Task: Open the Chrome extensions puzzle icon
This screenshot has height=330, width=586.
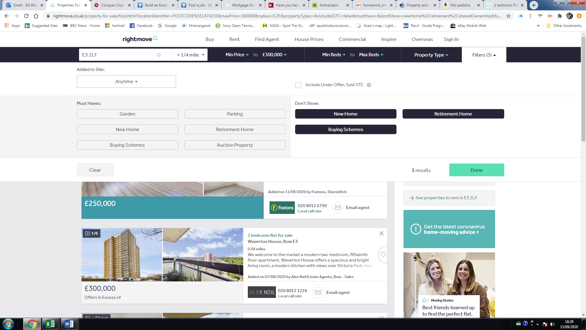Action: coord(559,16)
